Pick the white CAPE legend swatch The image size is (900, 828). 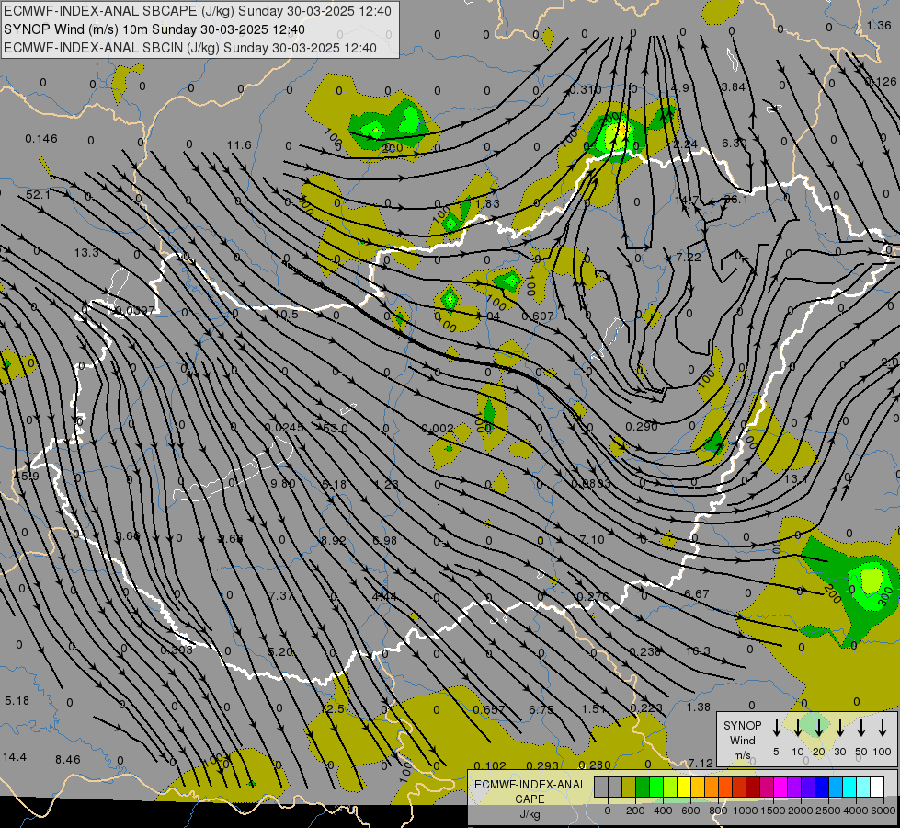click(876, 788)
